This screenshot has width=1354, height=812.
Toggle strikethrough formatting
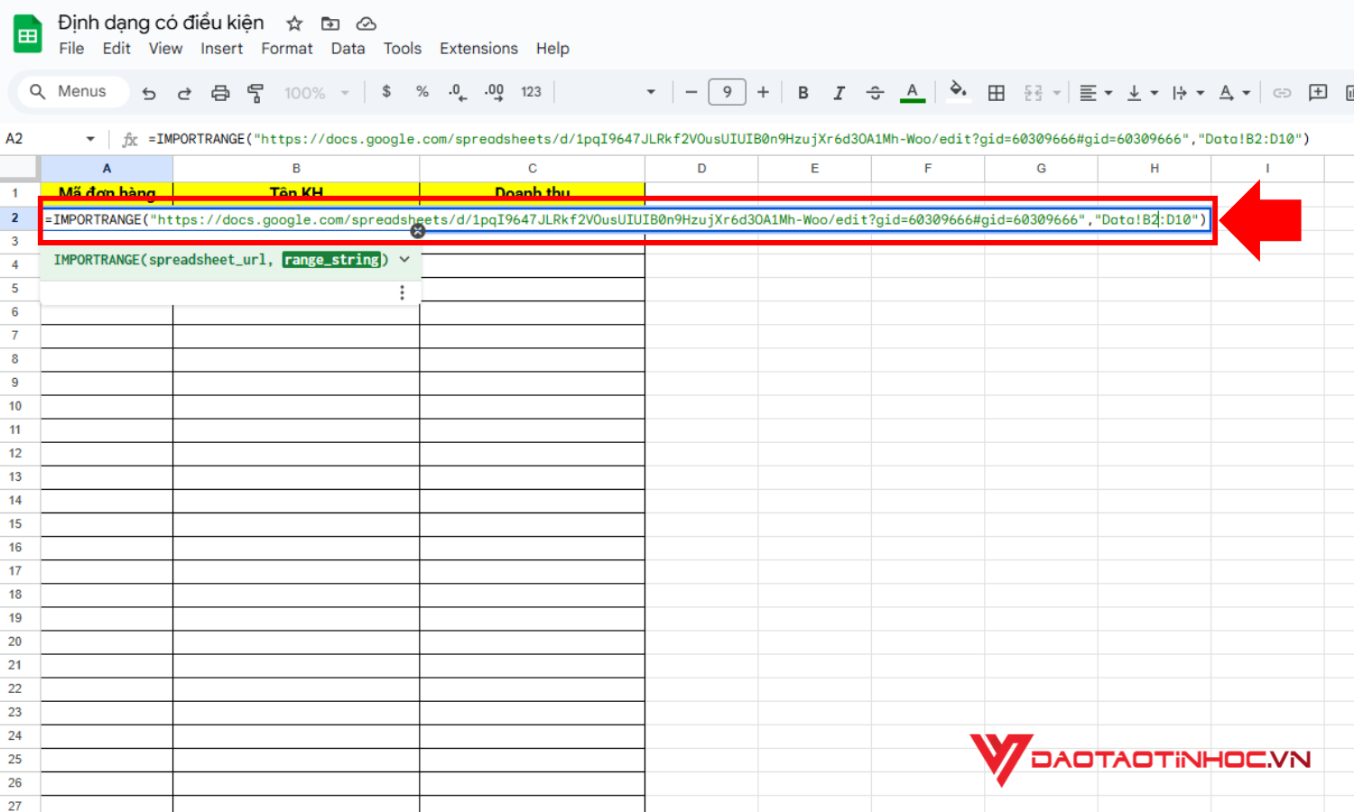[x=875, y=92]
